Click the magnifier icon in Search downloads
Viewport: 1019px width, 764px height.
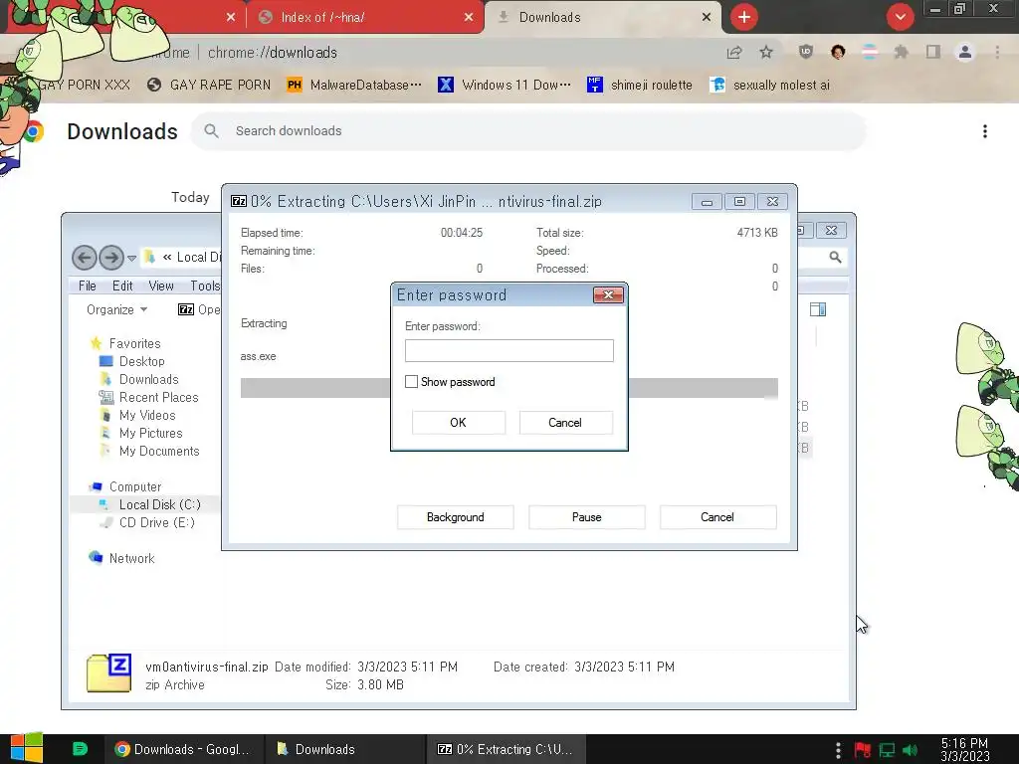211,131
